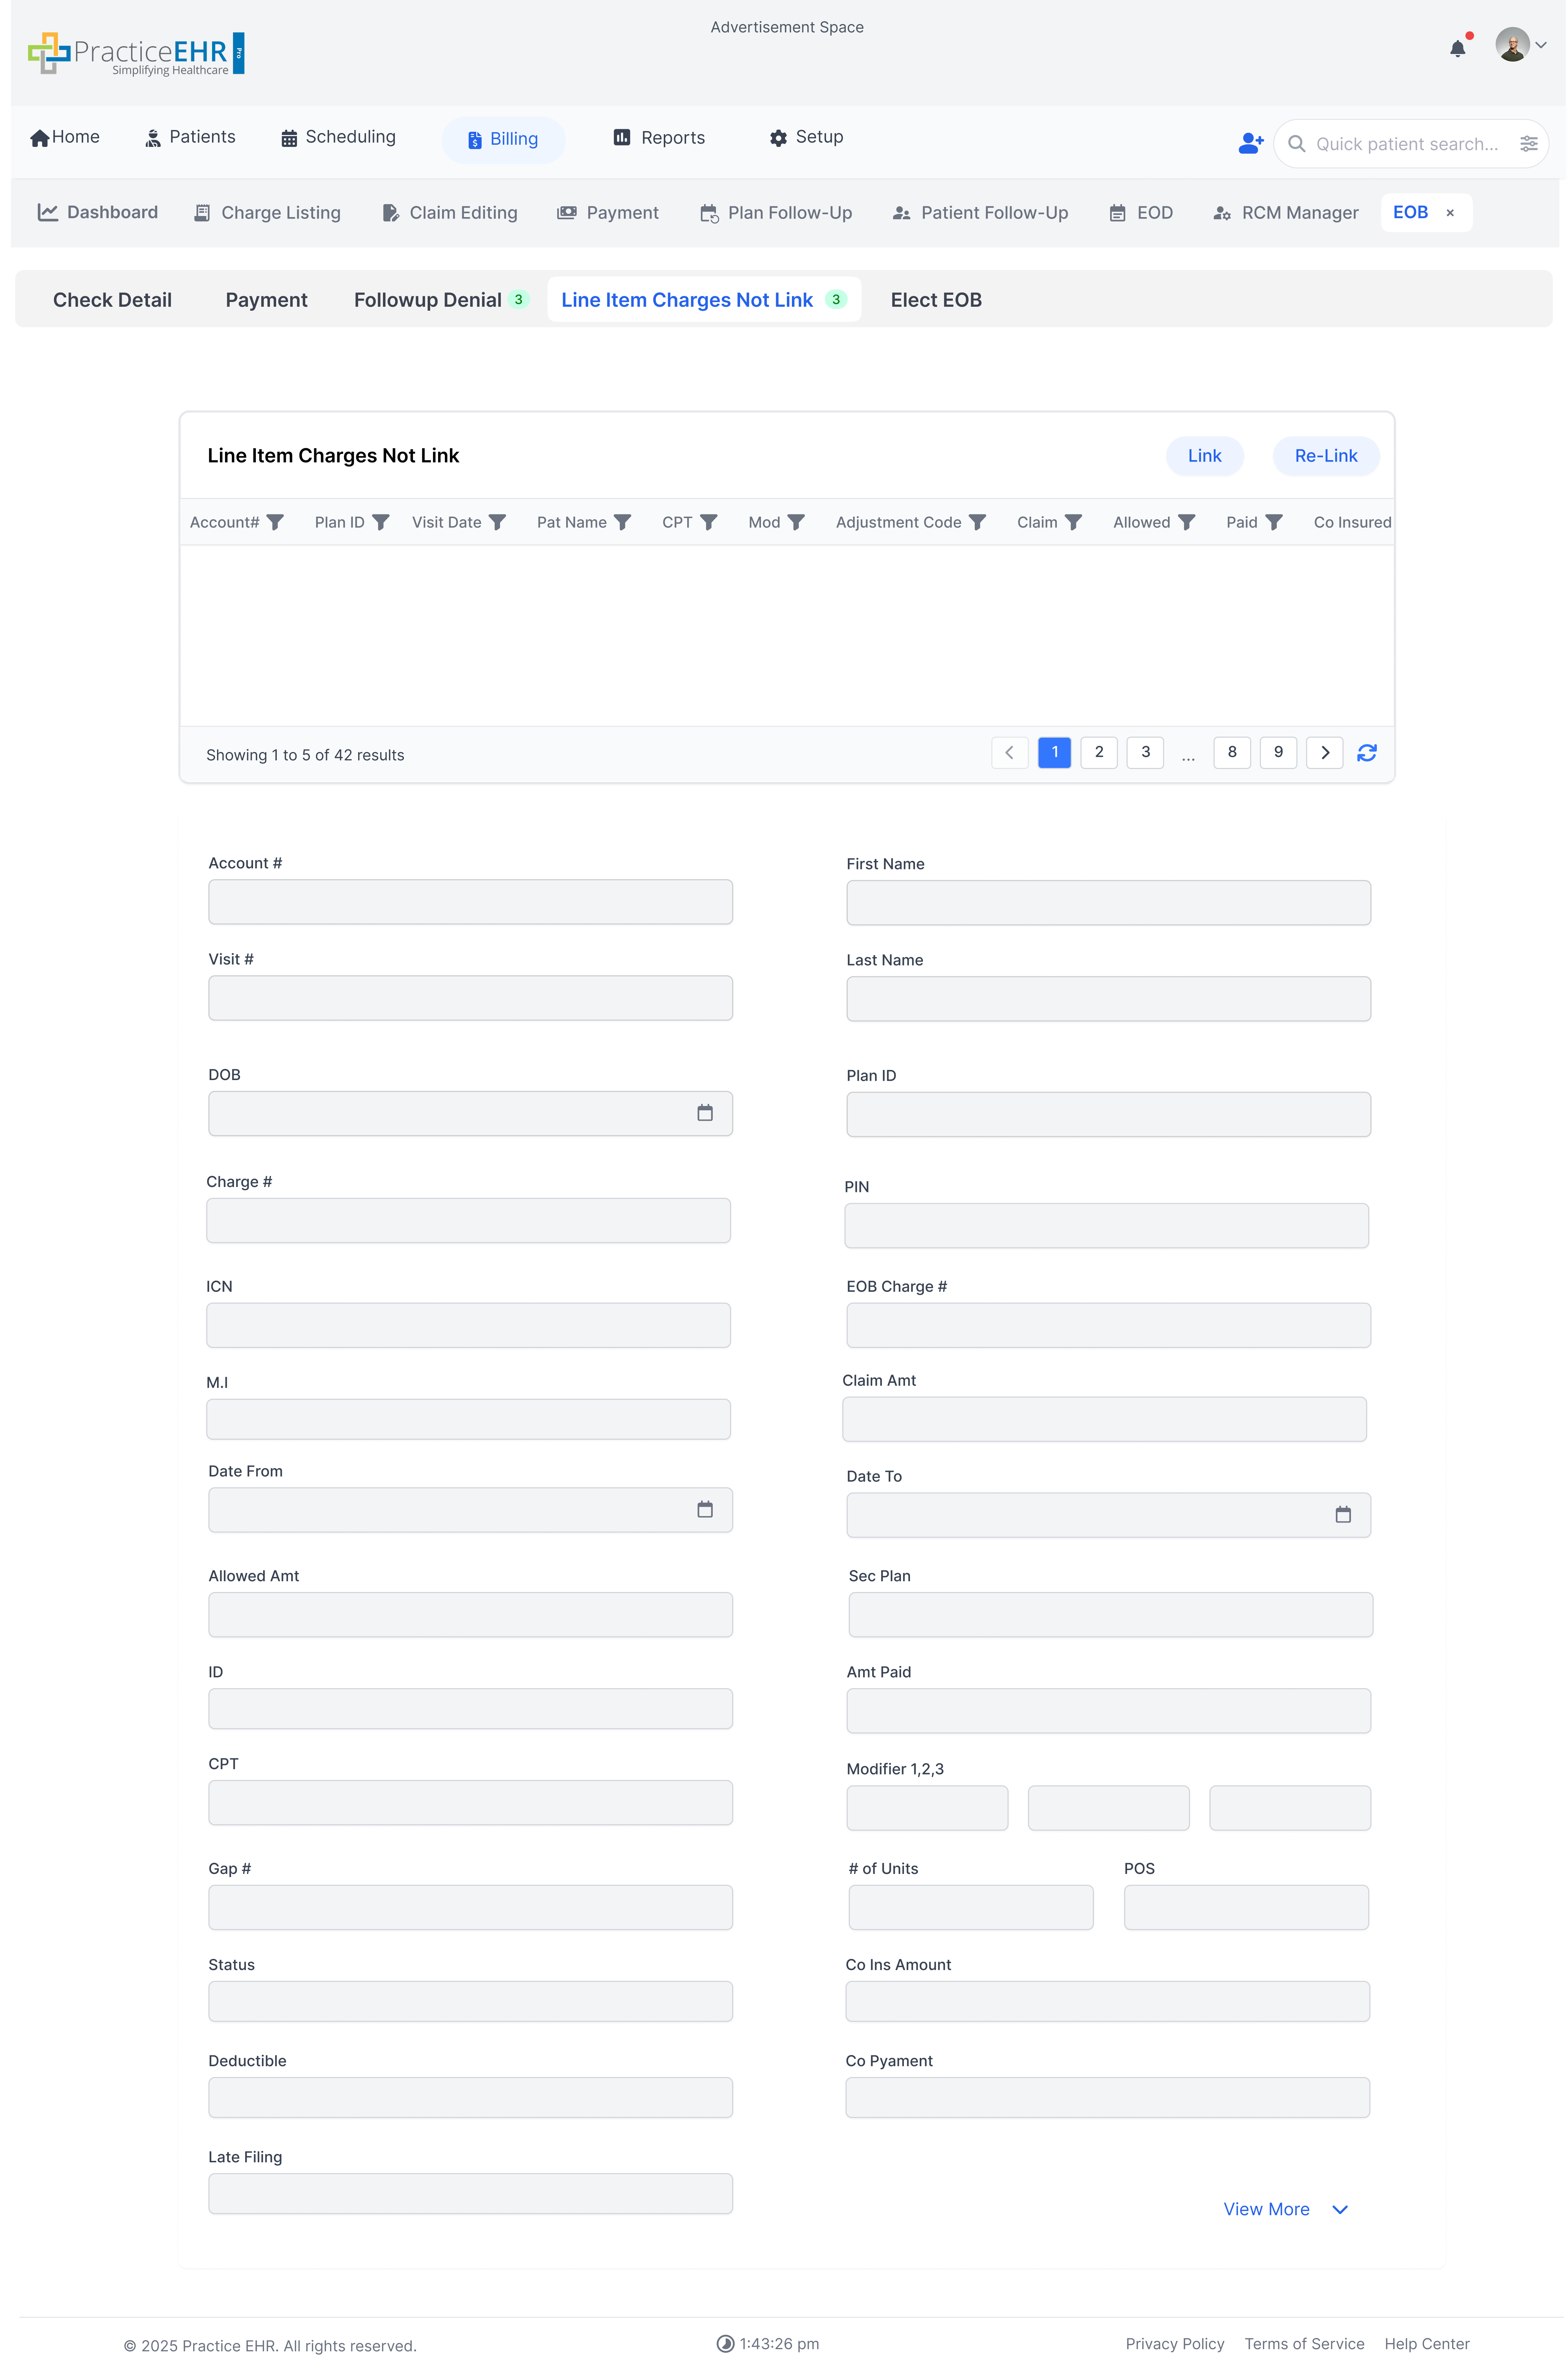Open the DOB calendar picker
The width and height of the screenshot is (1568, 2374).
[705, 1113]
